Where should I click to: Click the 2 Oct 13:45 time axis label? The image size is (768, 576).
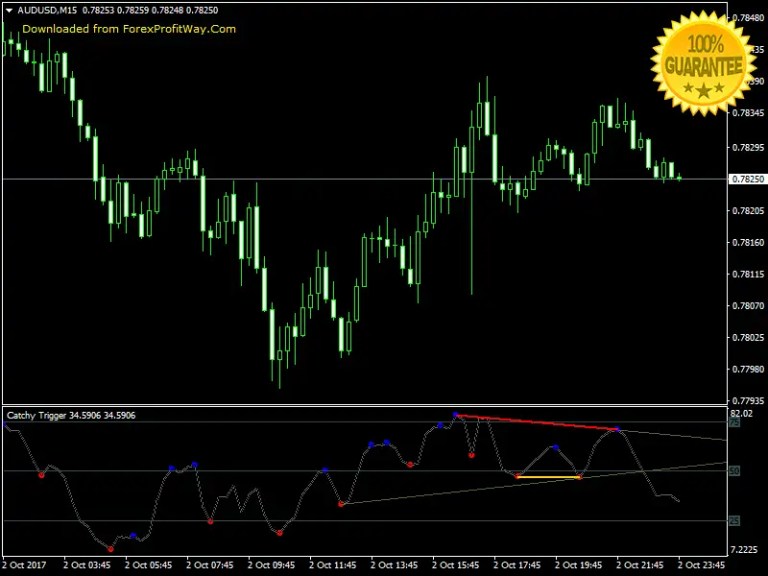coord(395,565)
